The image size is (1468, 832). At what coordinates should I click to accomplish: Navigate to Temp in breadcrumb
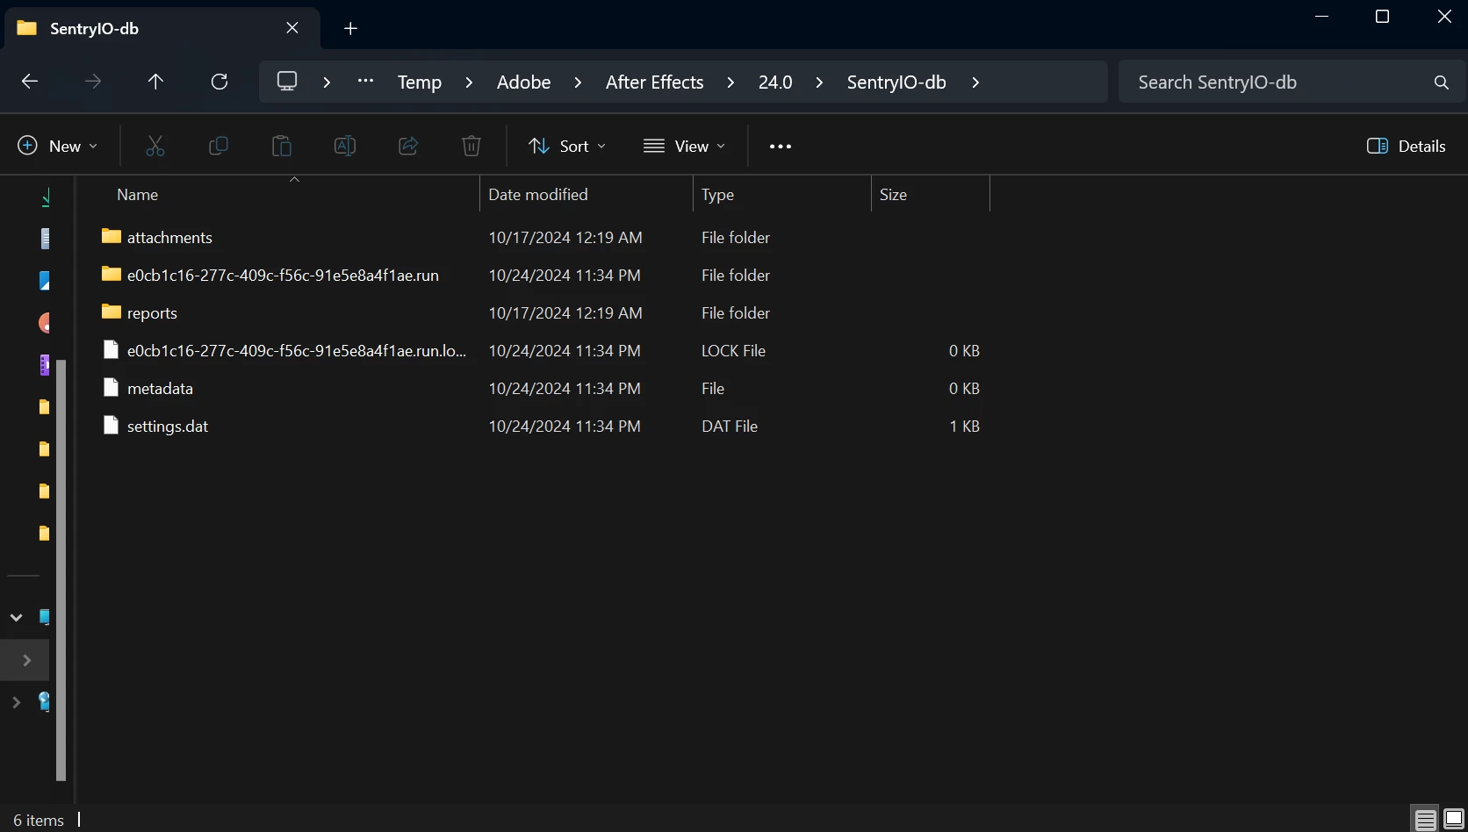pos(420,82)
